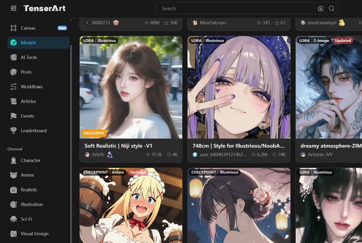The height and width of the screenshot is (243, 362).
Task: Click the Leaderboard trophy icon
Action: tap(14, 130)
